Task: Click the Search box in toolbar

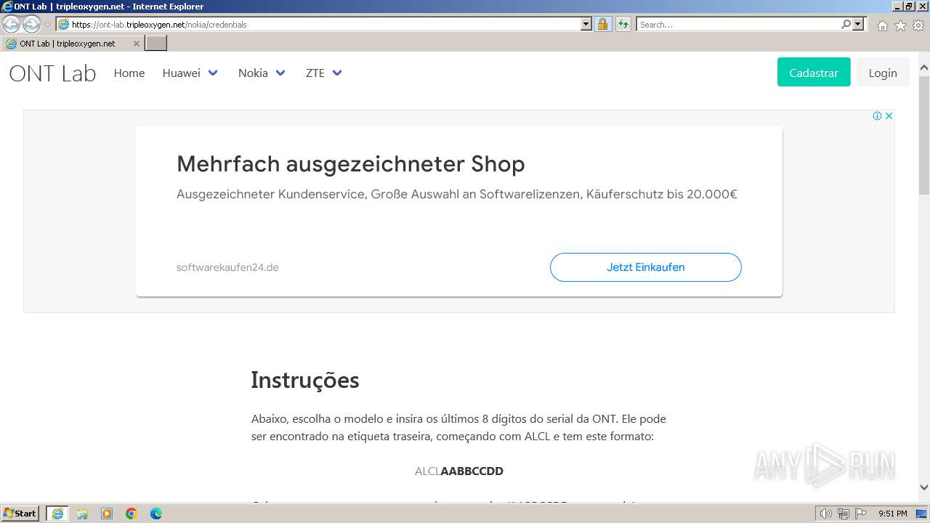Action: click(737, 25)
